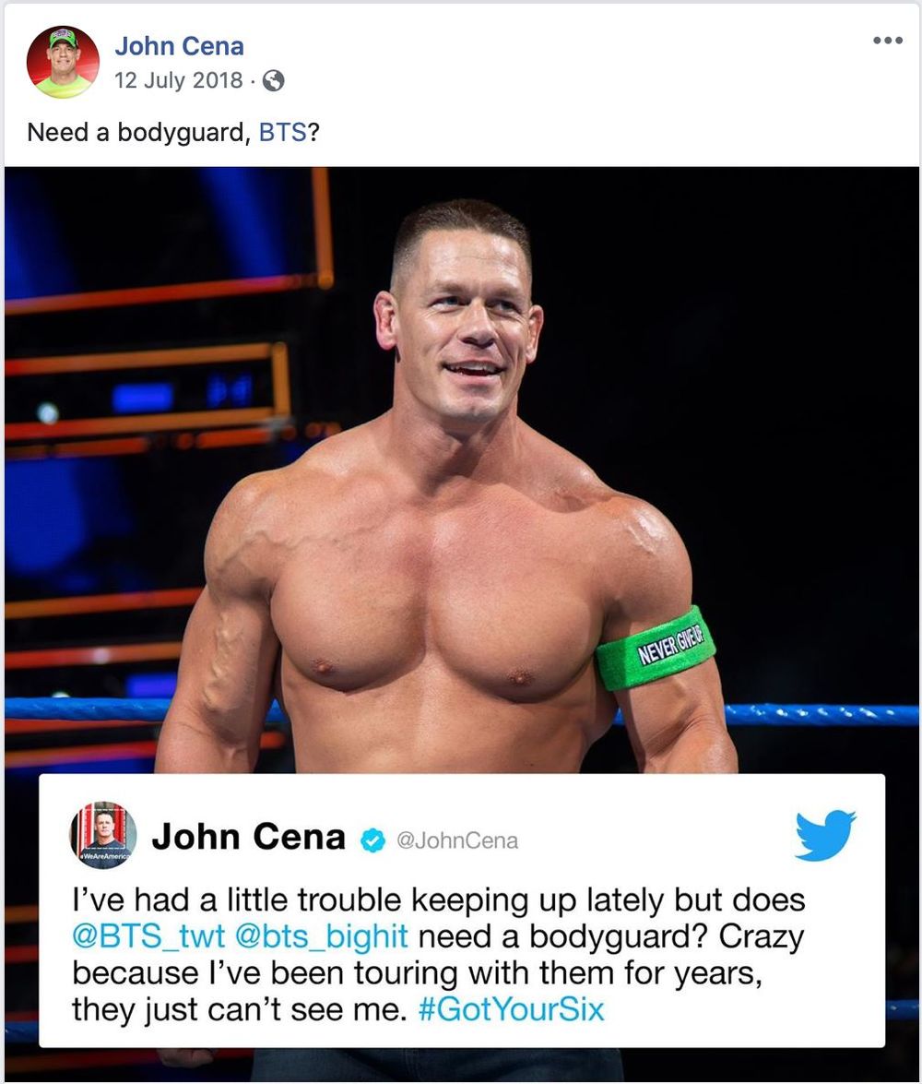922x1084 pixels.
Task: Click the green Never Give Up armband
Action: tap(656, 649)
